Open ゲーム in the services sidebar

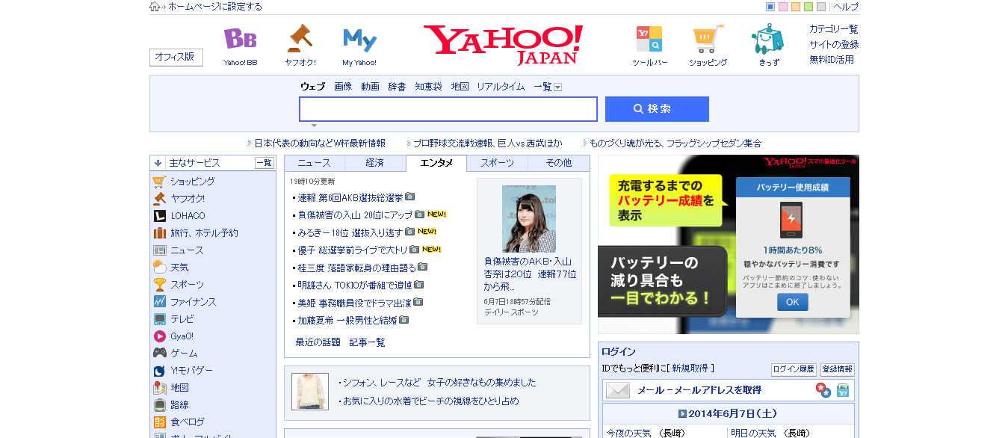pos(184,354)
